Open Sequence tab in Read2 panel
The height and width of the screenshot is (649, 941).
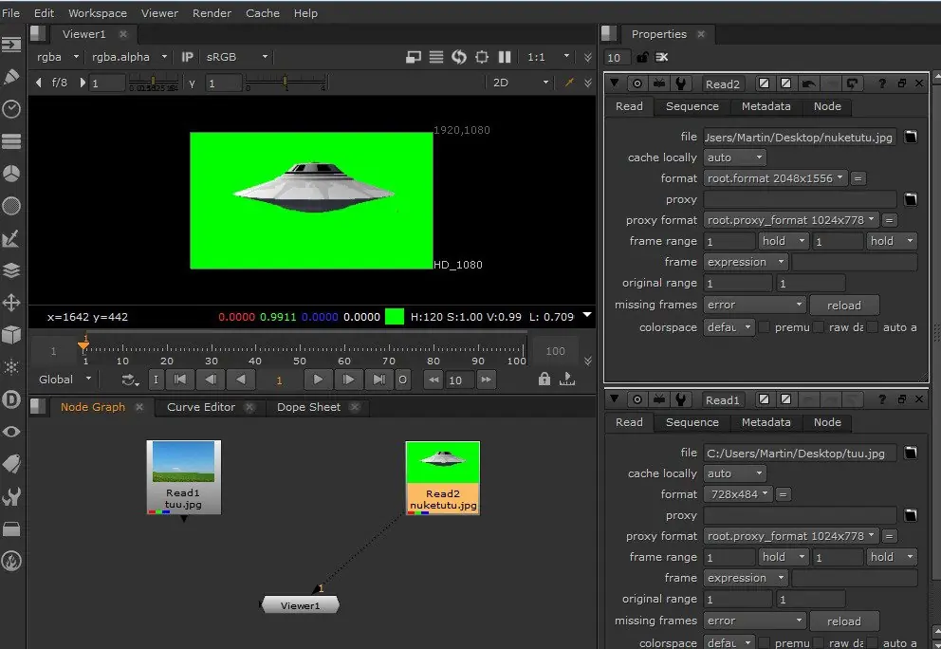point(692,106)
